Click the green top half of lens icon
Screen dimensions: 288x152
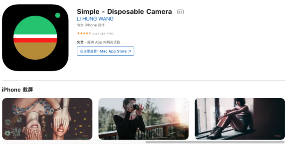35,25
